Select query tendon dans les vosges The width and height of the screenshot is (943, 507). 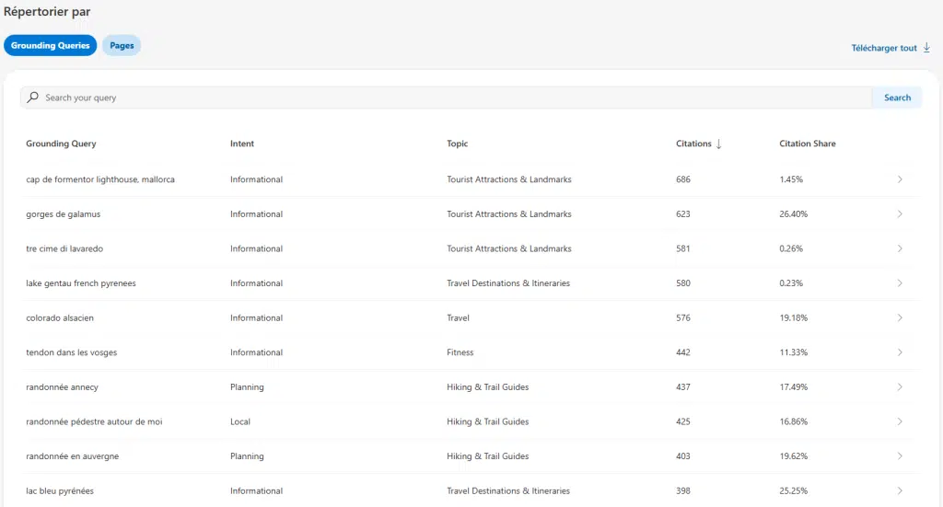(72, 352)
